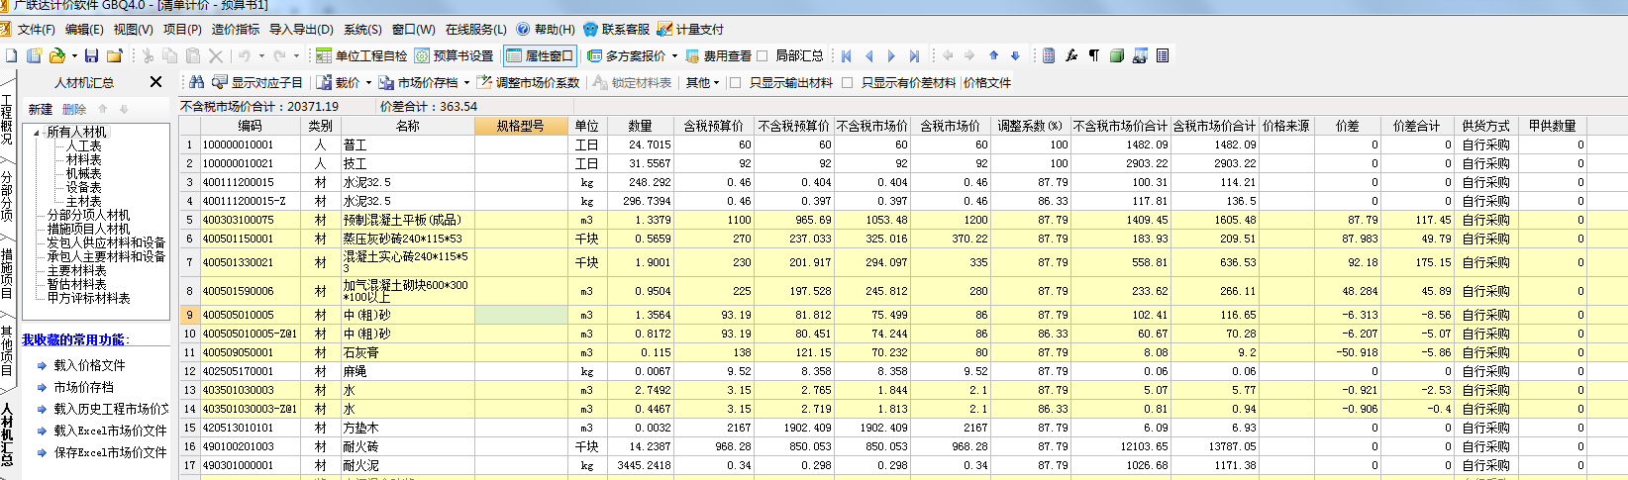Click 价格文件 toolbar button
Screen dimensions: 1628x480
(987, 82)
